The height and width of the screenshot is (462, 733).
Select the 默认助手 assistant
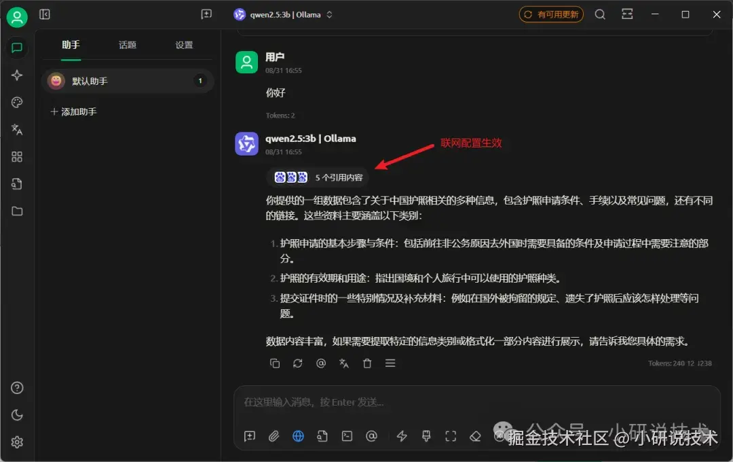[x=128, y=81]
